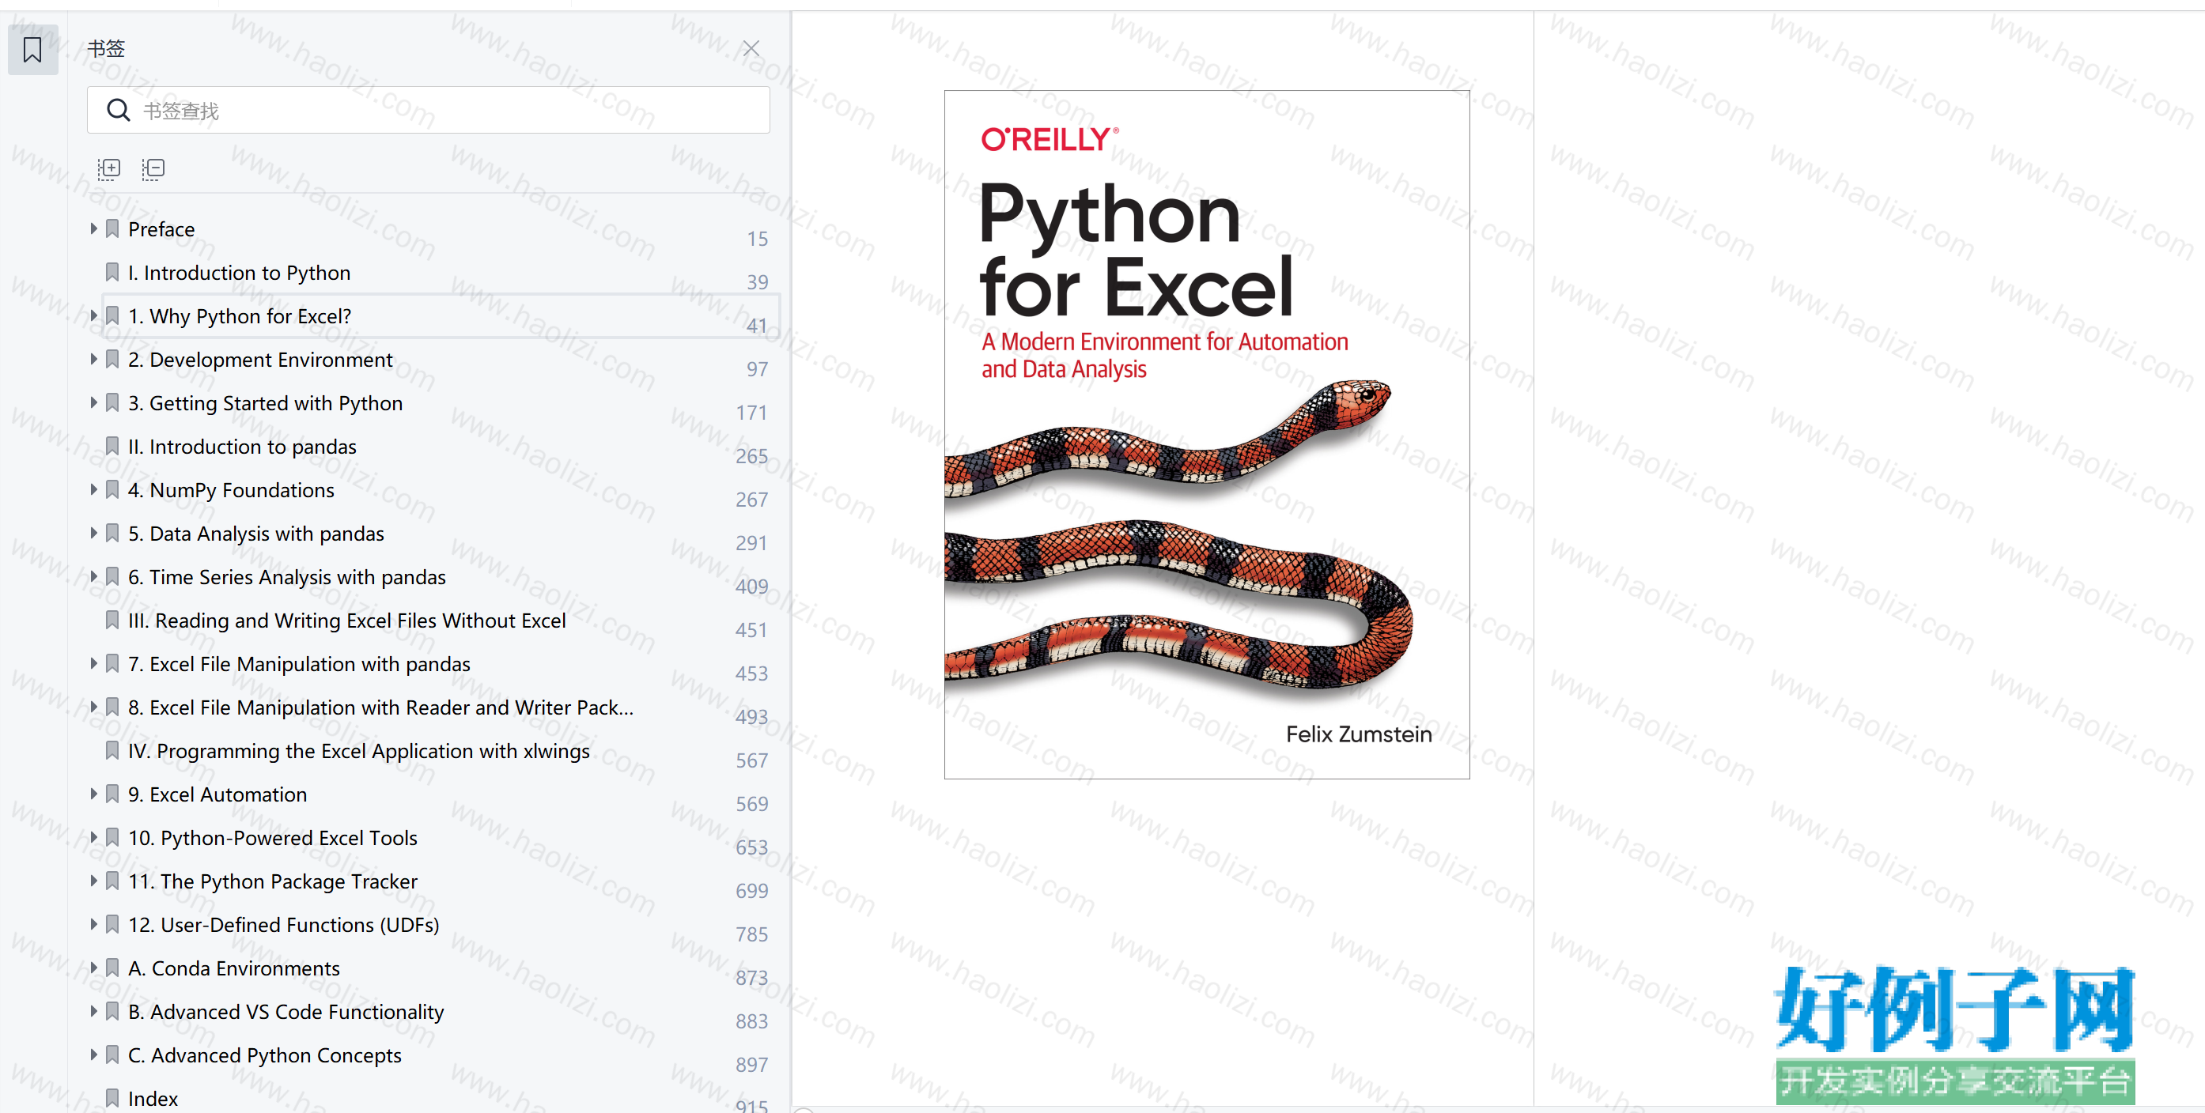The image size is (2205, 1113).
Task: Expand B. Advanced VS Code Functionality
Action: pos(93,1012)
